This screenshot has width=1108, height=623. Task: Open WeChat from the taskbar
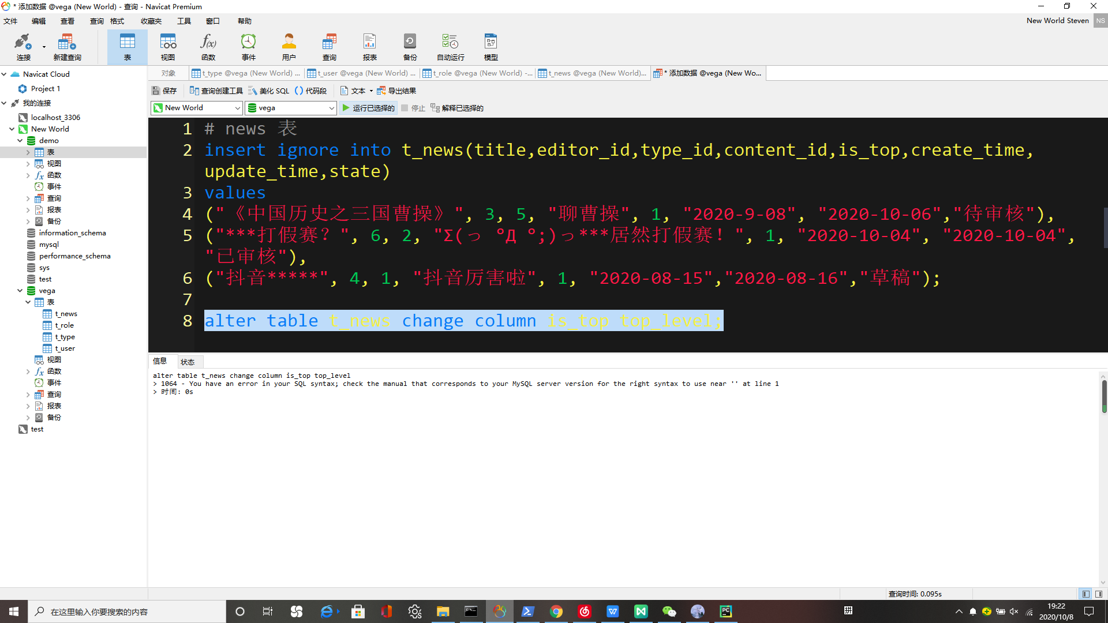[669, 611]
